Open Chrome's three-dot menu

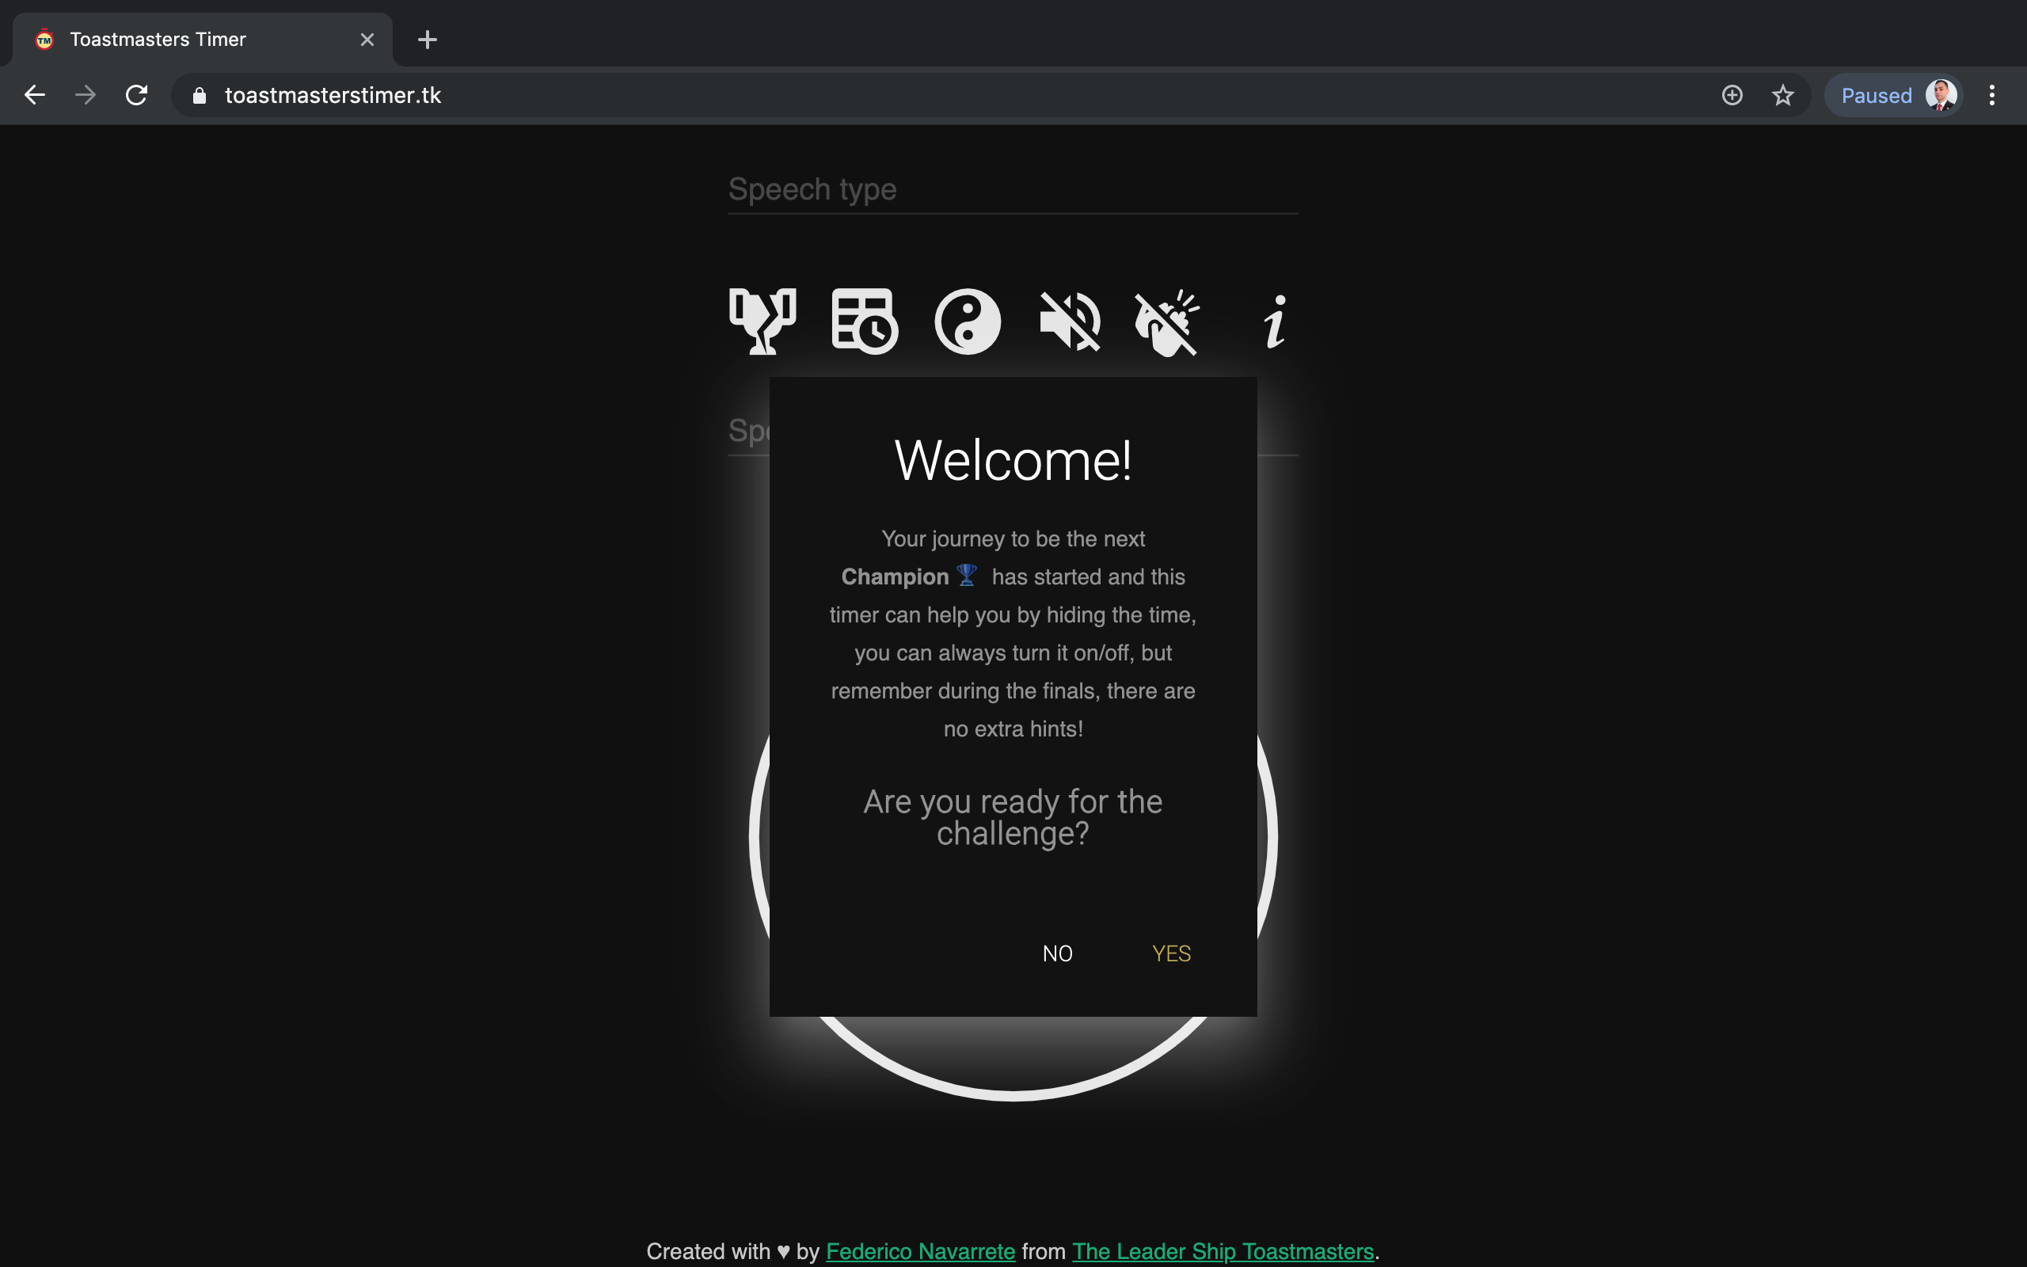coord(1991,95)
